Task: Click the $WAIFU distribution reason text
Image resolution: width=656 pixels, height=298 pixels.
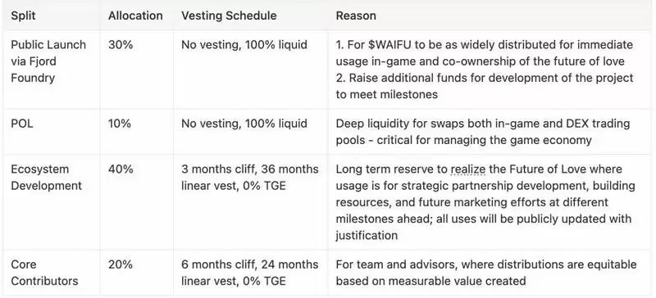Action: pos(485,53)
